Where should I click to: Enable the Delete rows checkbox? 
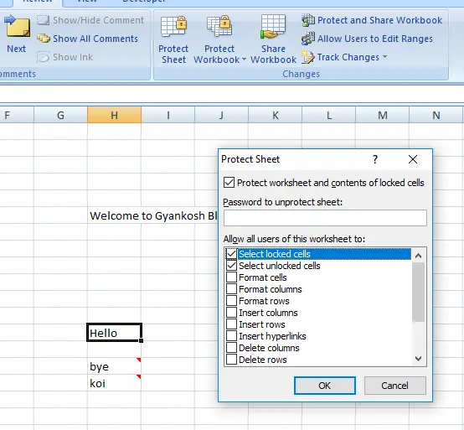[x=231, y=360]
